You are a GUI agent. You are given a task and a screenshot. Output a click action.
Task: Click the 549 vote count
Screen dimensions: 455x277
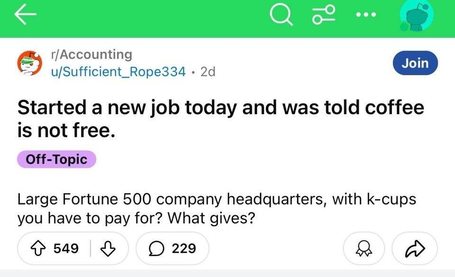(x=65, y=248)
